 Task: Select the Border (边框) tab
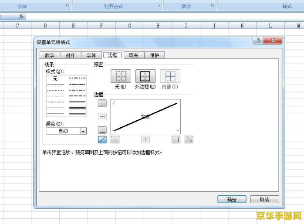pos(113,55)
